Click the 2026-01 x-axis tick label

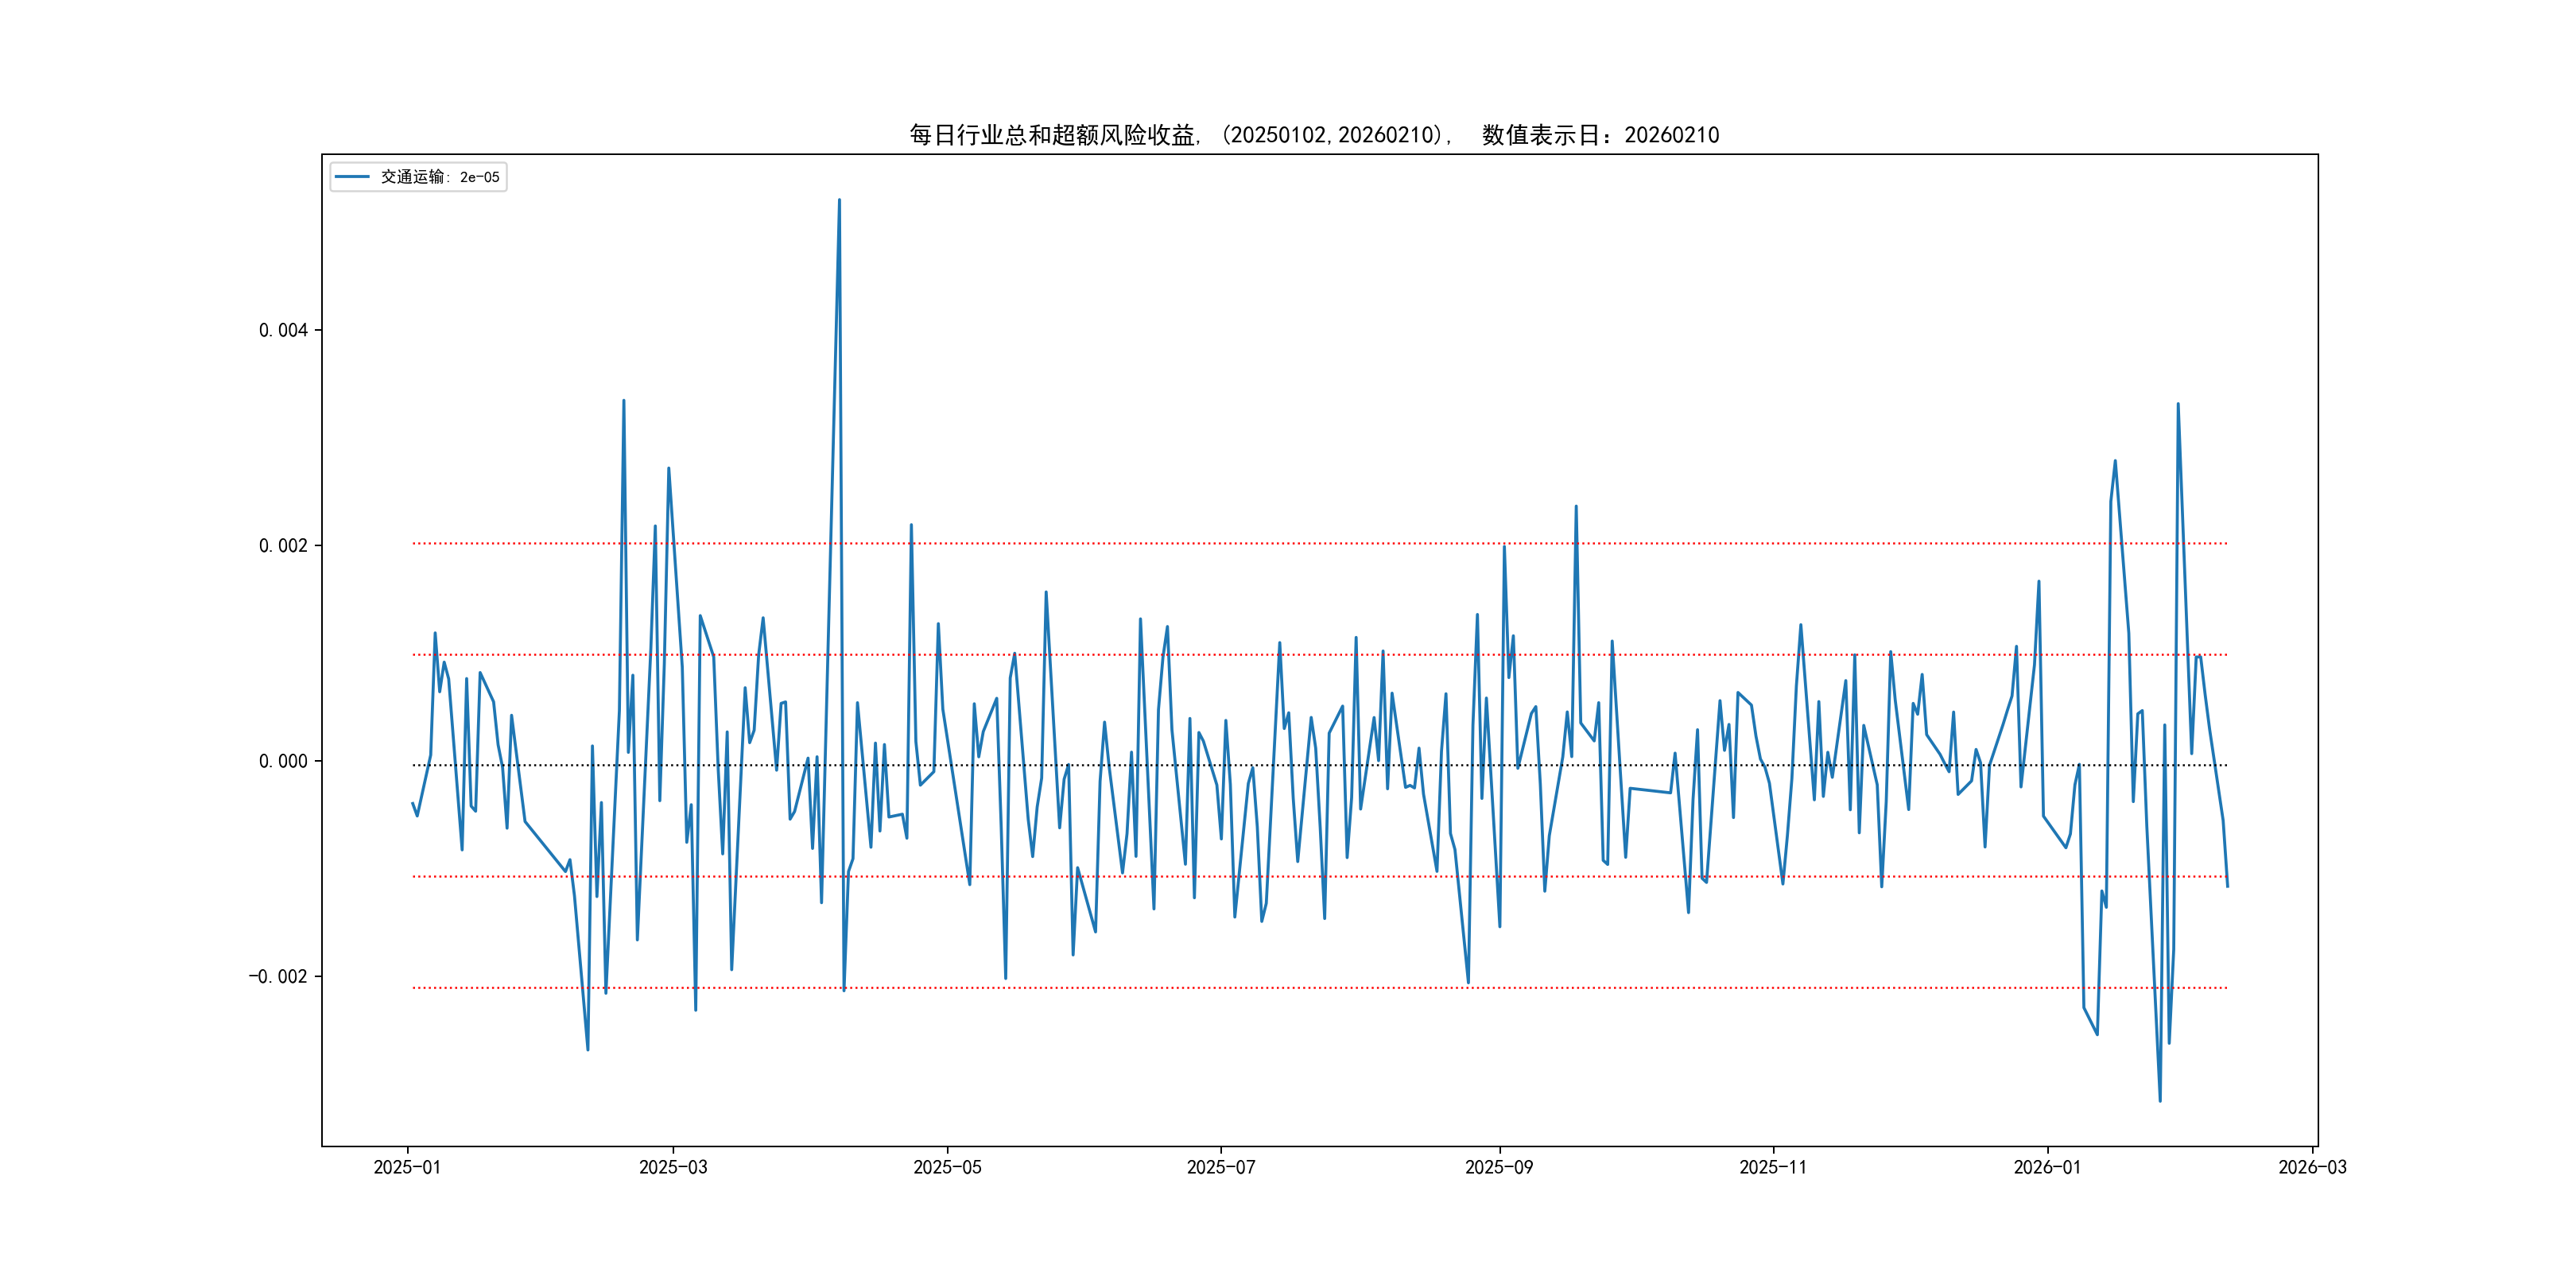coord(2047,1167)
